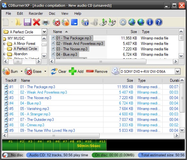Click the Add button label

pyautogui.click(x=80, y=72)
